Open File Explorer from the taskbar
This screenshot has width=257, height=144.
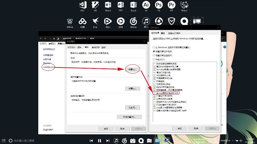[x=149, y=141]
